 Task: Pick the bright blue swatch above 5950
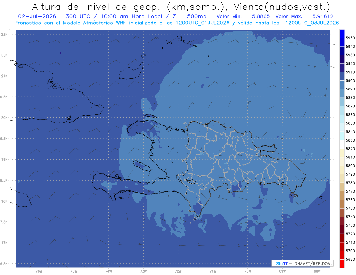point(342,34)
